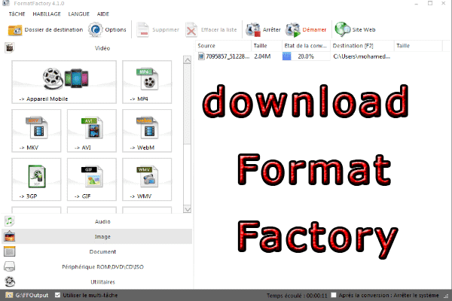Open the TÂCHE menu

click(17, 14)
